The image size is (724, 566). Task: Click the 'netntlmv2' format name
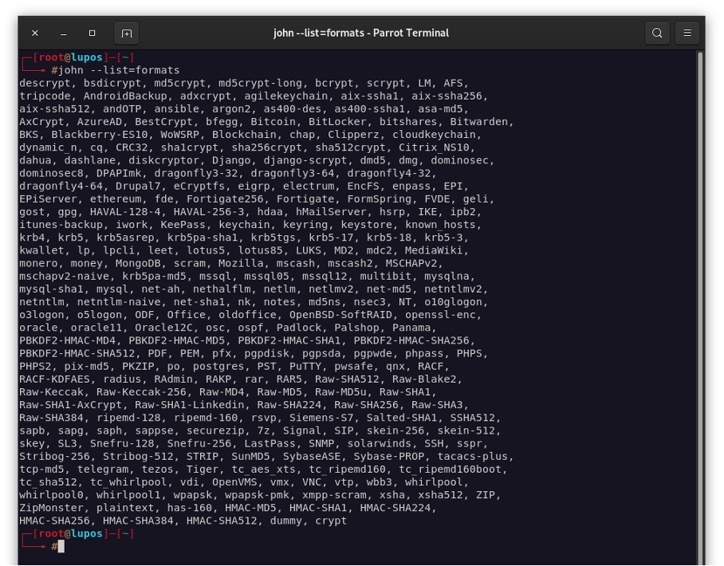click(453, 289)
